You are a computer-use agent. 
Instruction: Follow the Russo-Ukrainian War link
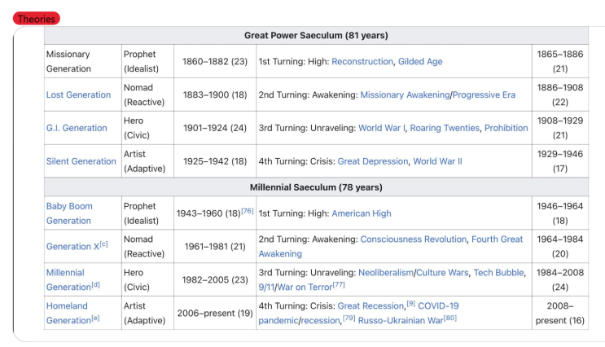coord(400,321)
